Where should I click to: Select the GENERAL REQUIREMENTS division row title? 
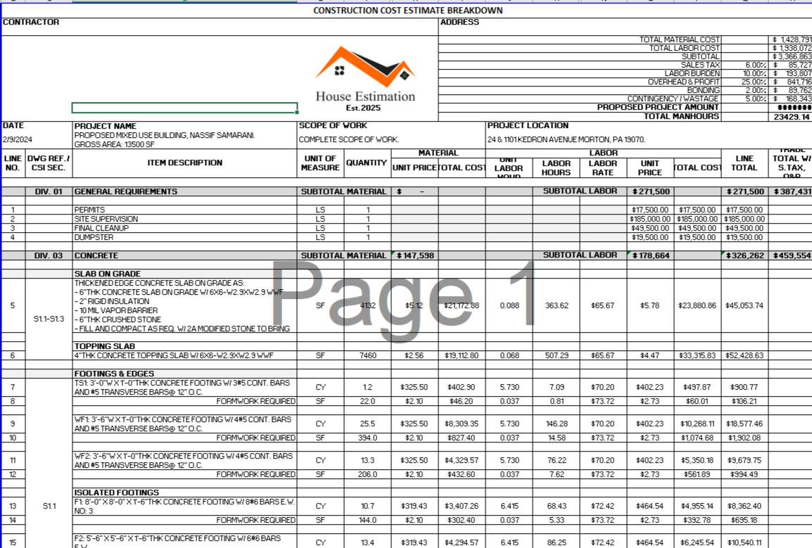click(x=126, y=191)
